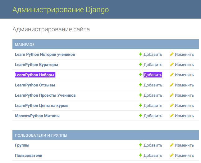Open LearnPython Кураторы model list
The width and height of the screenshot is (201, 163).
(36, 65)
